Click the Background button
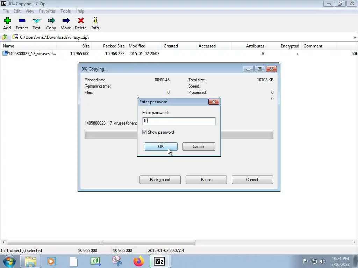358x268 pixels. click(160, 180)
